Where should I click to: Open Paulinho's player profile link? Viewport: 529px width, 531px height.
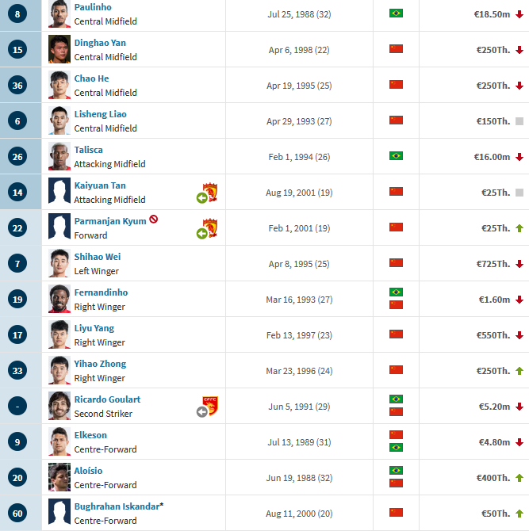click(93, 7)
